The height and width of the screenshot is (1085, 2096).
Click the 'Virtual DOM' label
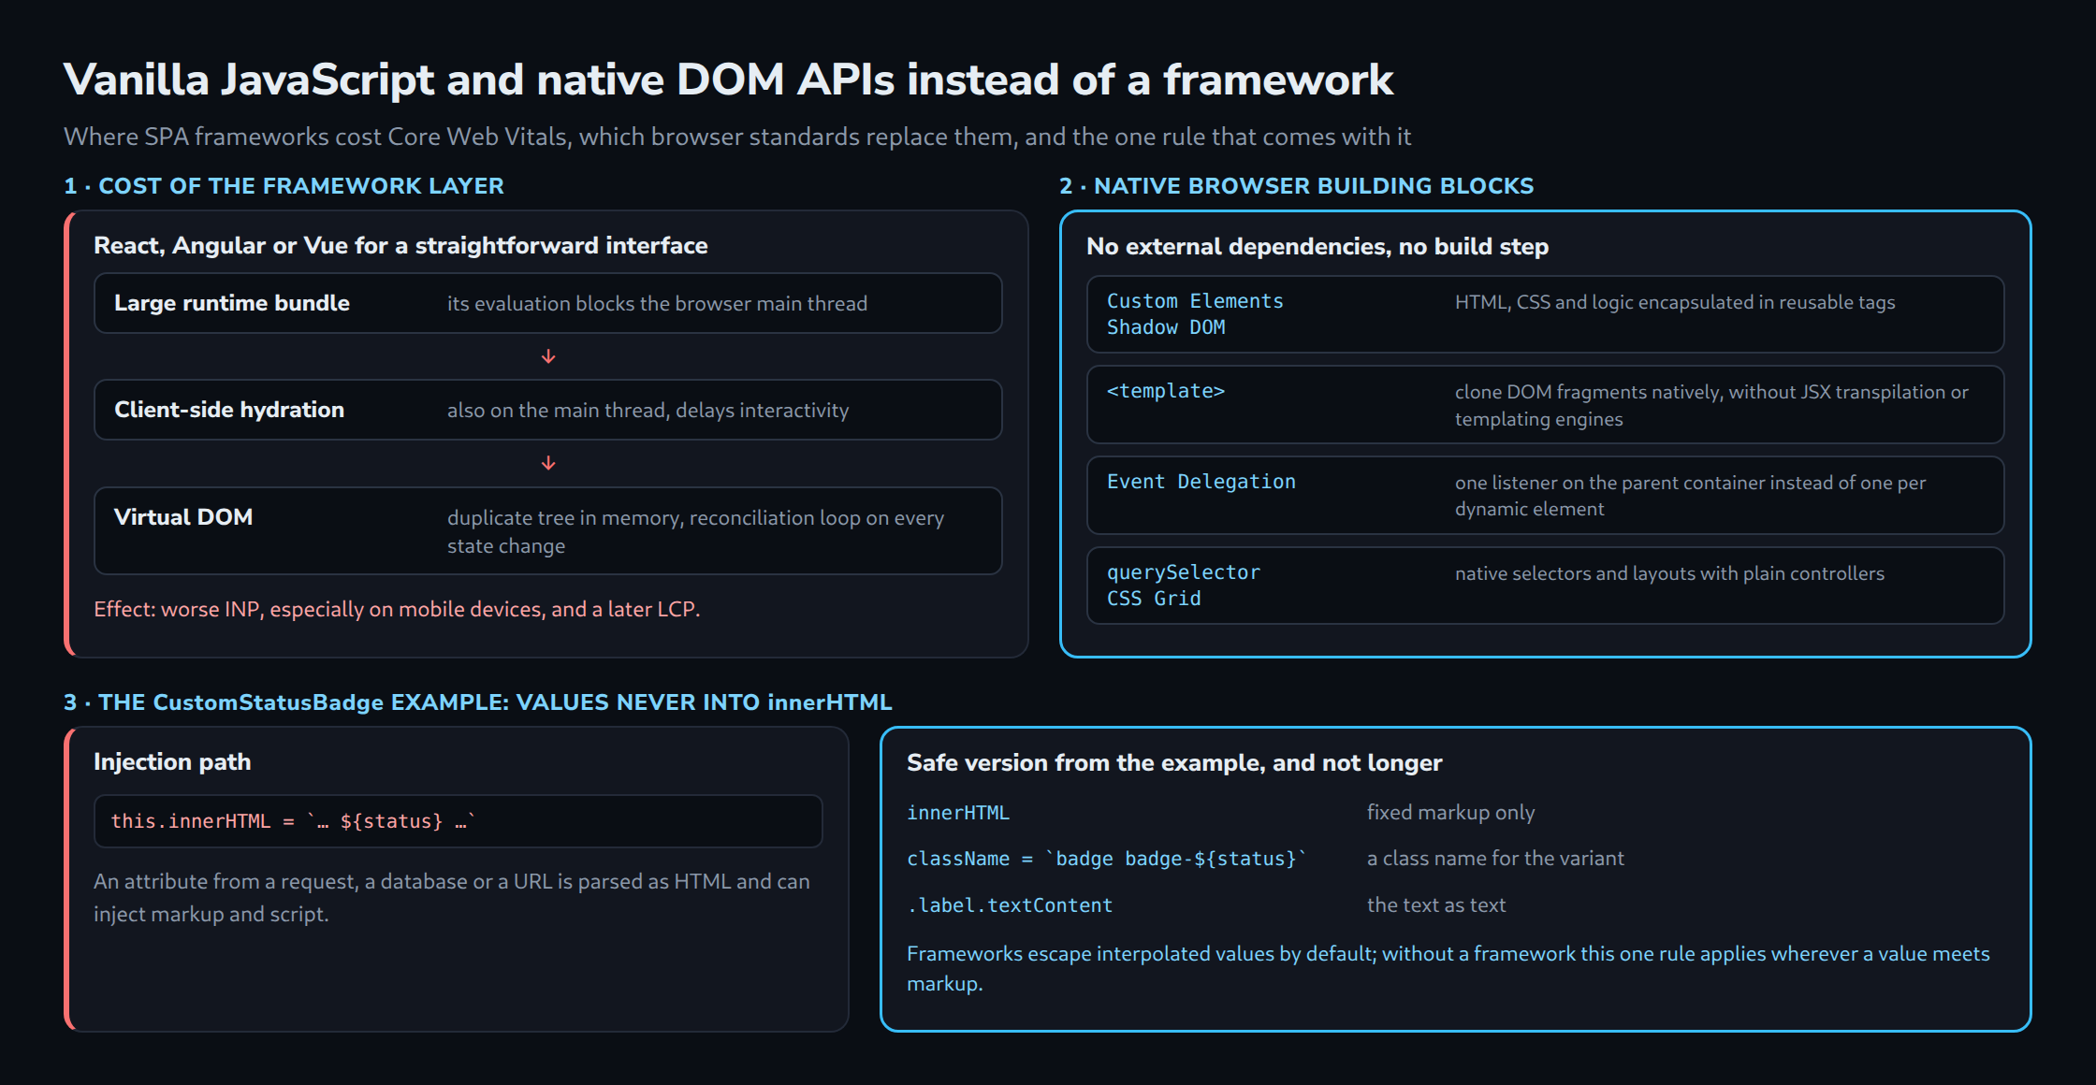click(x=183, y=517)
